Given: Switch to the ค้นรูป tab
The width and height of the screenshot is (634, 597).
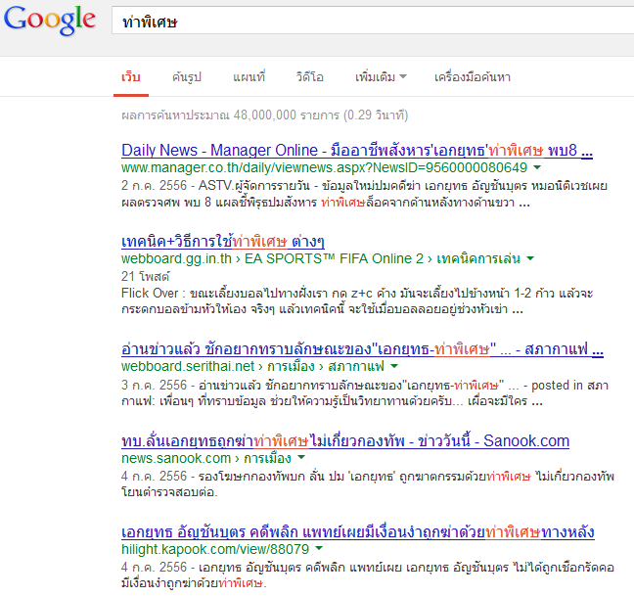Looking at the screenshot, I should pyautogui.click(x=187, y=76).
